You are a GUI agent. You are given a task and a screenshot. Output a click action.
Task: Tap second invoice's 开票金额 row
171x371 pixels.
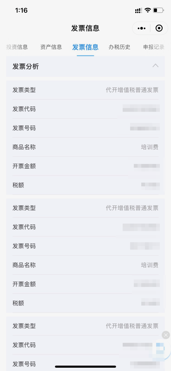tap(85, 284)
